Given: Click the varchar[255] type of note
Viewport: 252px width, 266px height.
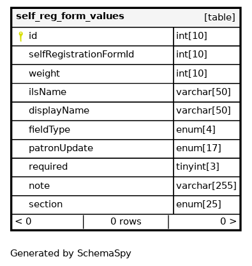Looking at the screenshot, I should pyautogui.click(x=207, y=186).
